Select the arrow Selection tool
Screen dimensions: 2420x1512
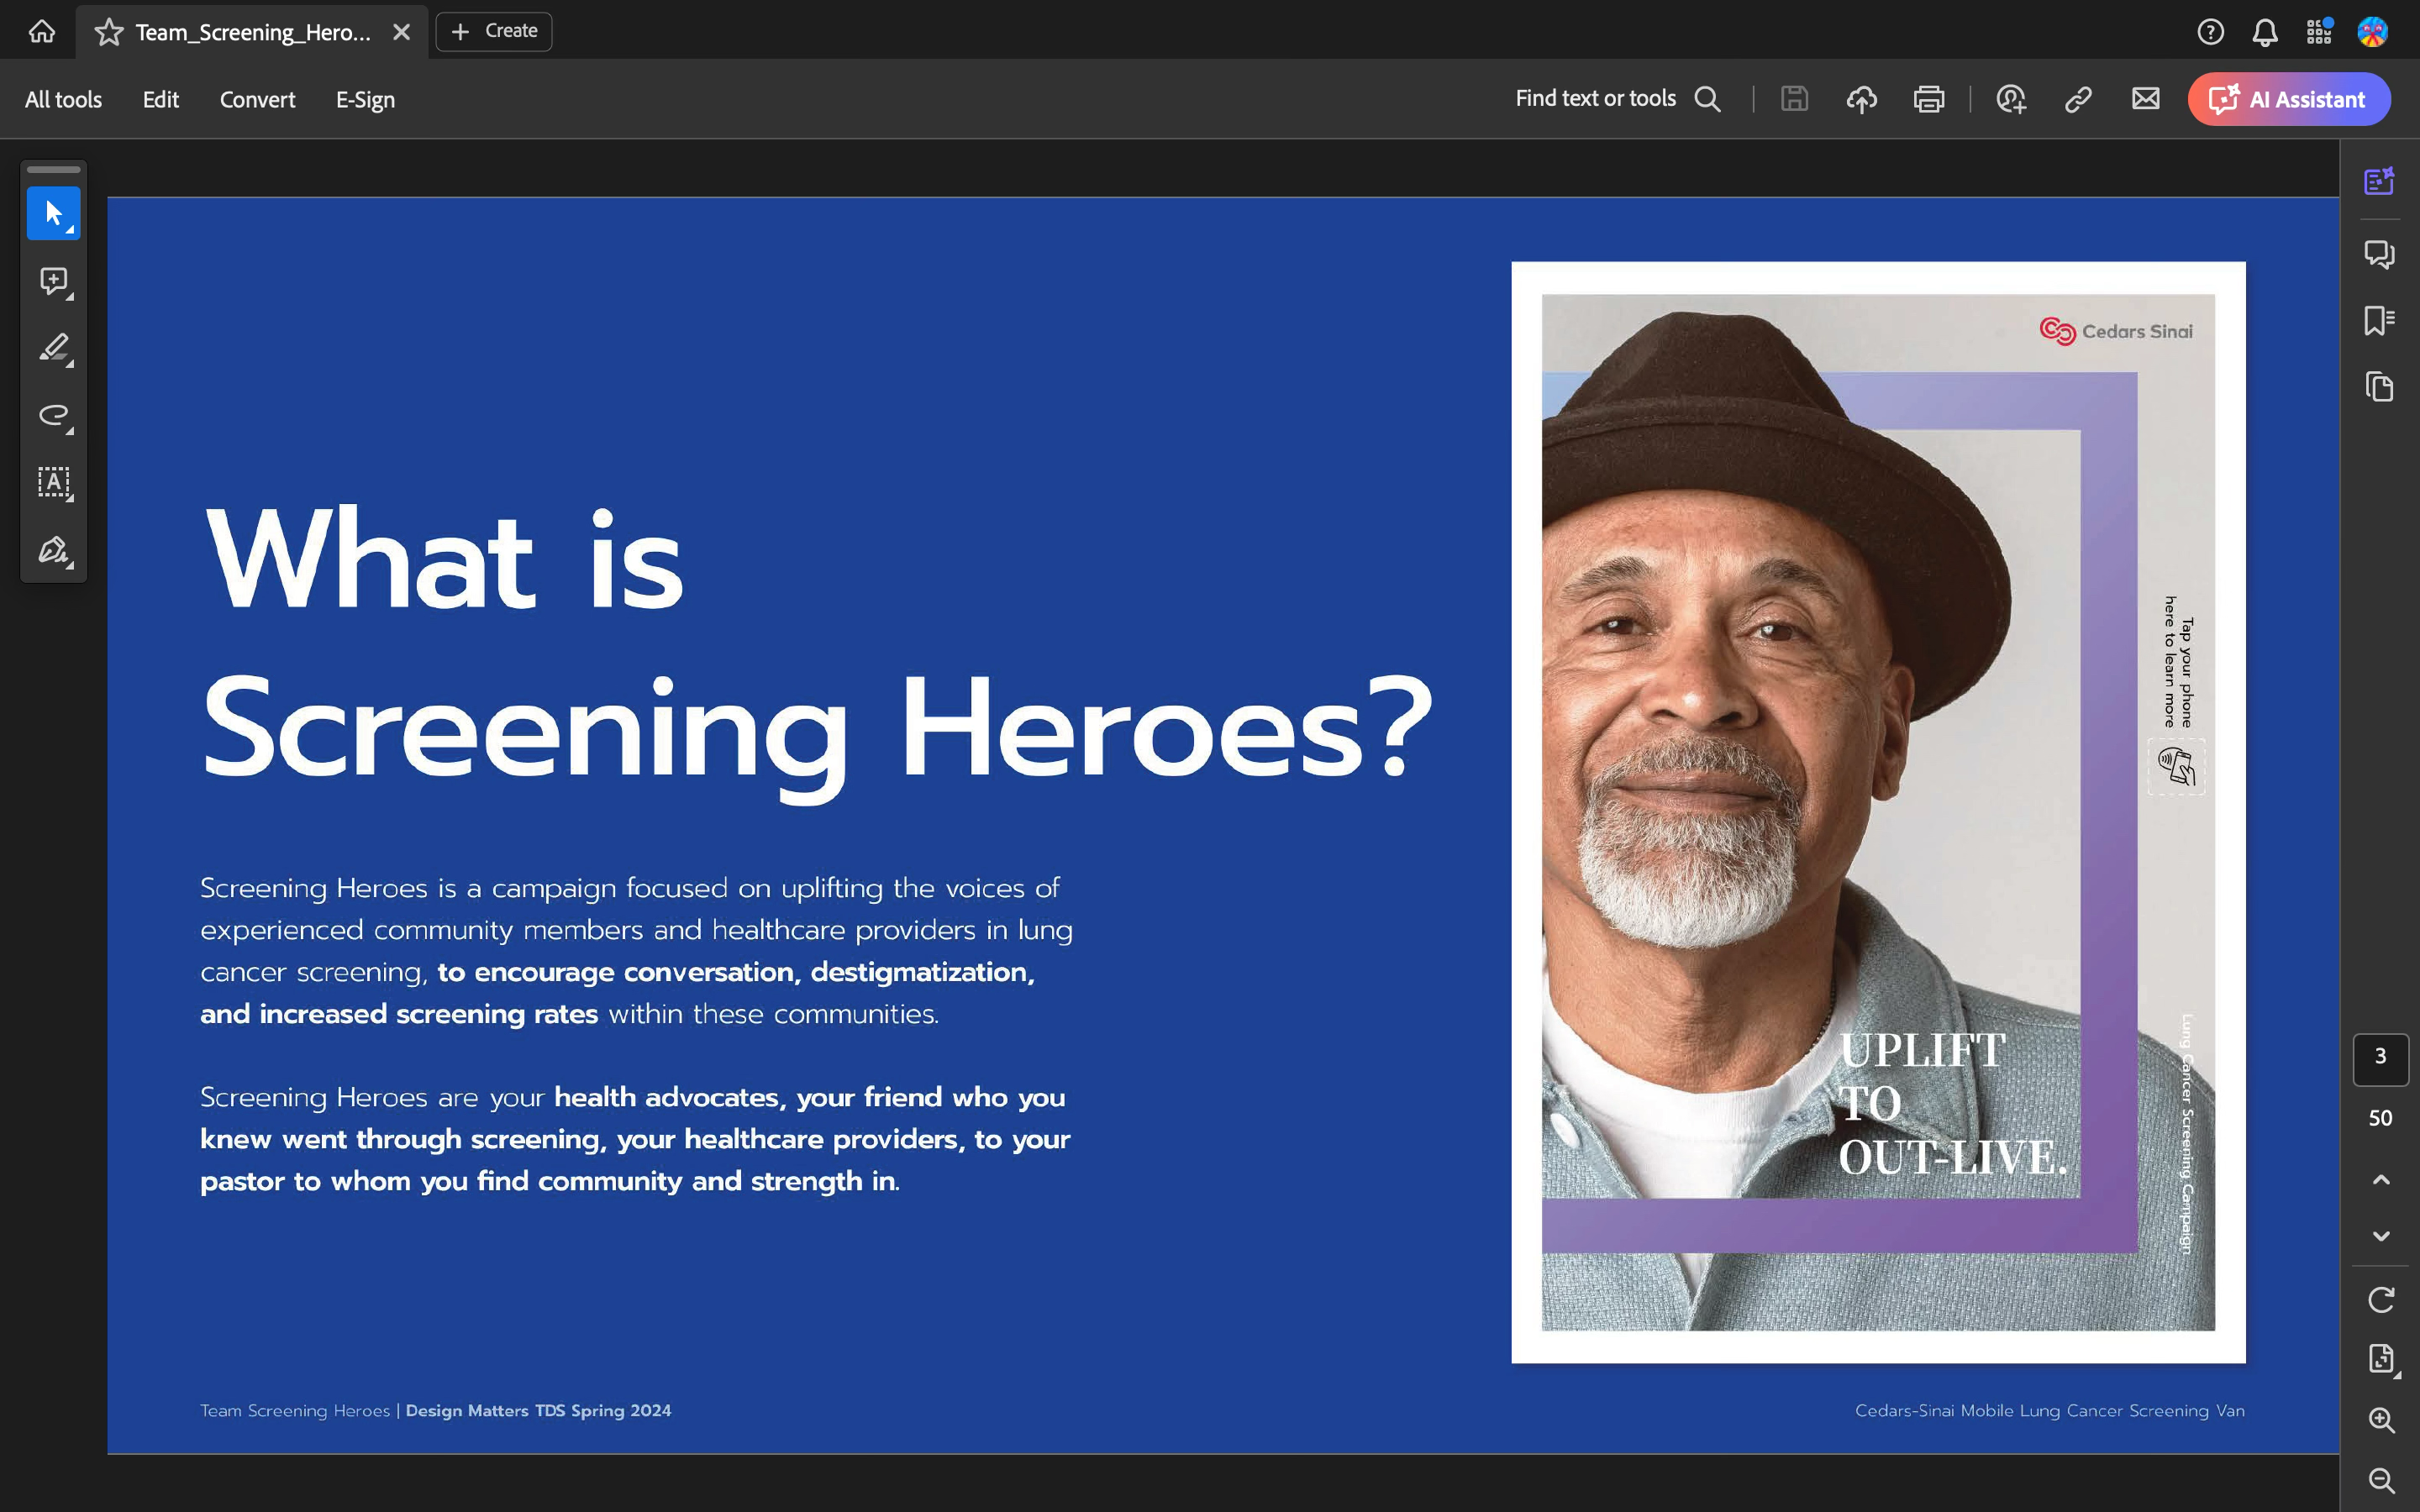pyautogui.click(x=53, y=213)
